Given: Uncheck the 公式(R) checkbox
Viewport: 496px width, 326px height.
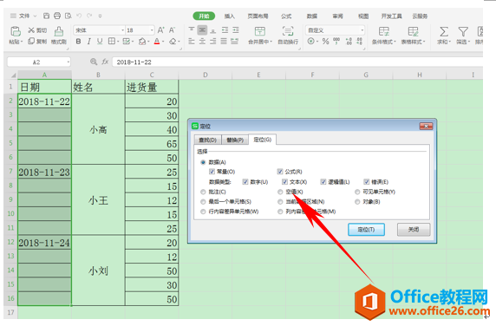Looking at the screenshot, I should pos(279,172).
